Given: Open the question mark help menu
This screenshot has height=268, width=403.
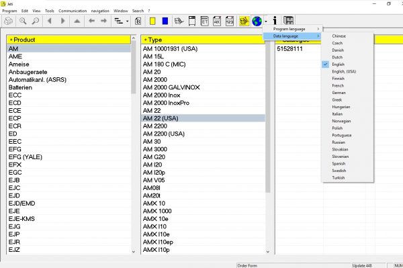Looking at the screenshot, I should coord(149,11).
